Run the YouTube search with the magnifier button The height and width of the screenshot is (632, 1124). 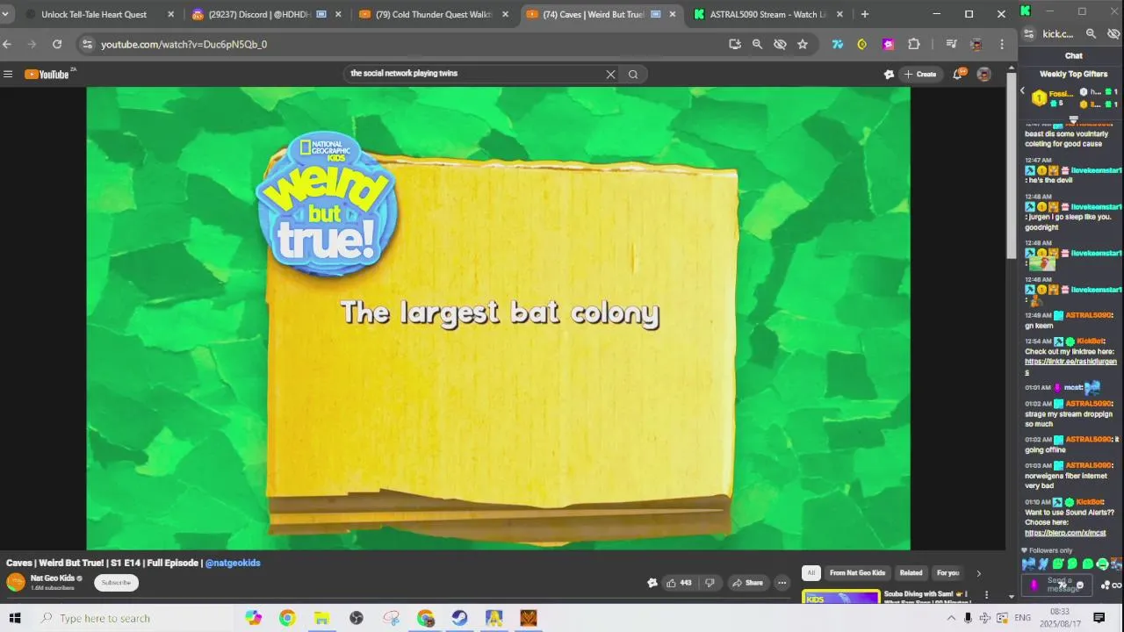633,74
